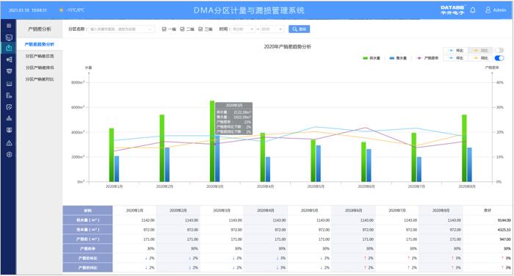Open the 2020 year dropdown

pyautogui.click(x=272, y=29)
